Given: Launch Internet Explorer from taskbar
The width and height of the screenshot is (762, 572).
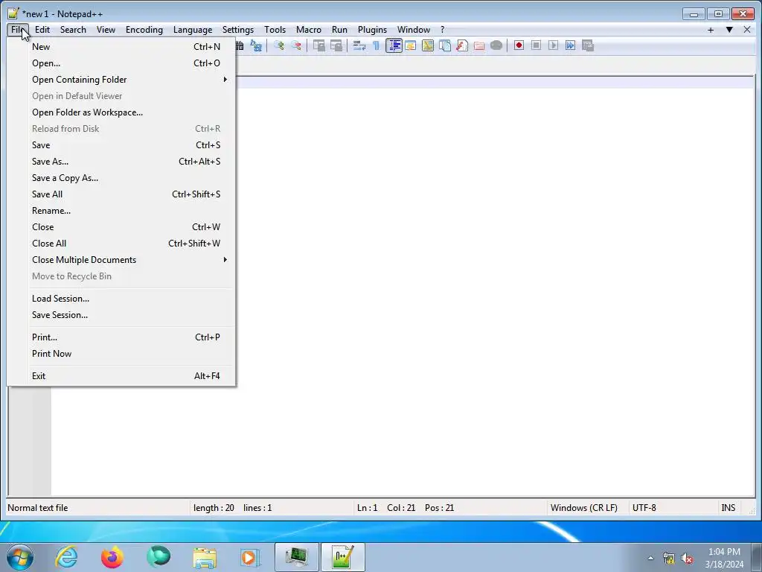Looking at the screenshot, I should pyautogui.click(x=66, y=557).
